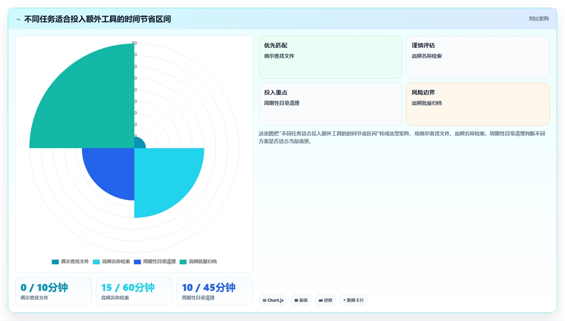Viewport: 565px width, 321px height.
Task: Click the square icon in the 表格 tag
Action: (x=296, y=300)
